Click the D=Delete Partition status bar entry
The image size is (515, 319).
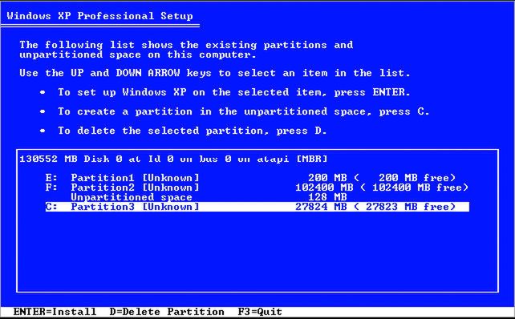click(x=167, y=312)
